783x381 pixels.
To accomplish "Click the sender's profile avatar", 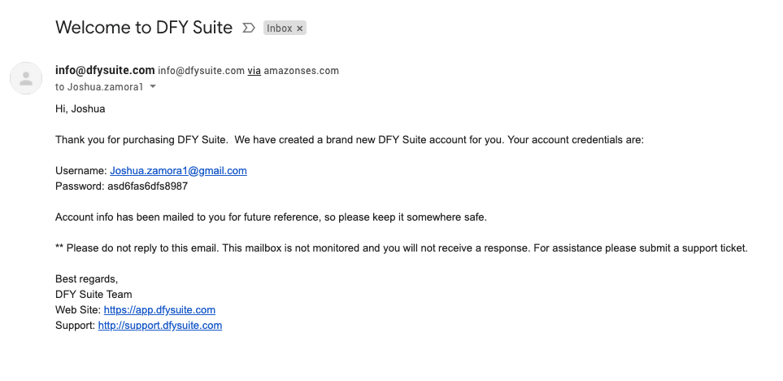I will (x=26, y=78).
